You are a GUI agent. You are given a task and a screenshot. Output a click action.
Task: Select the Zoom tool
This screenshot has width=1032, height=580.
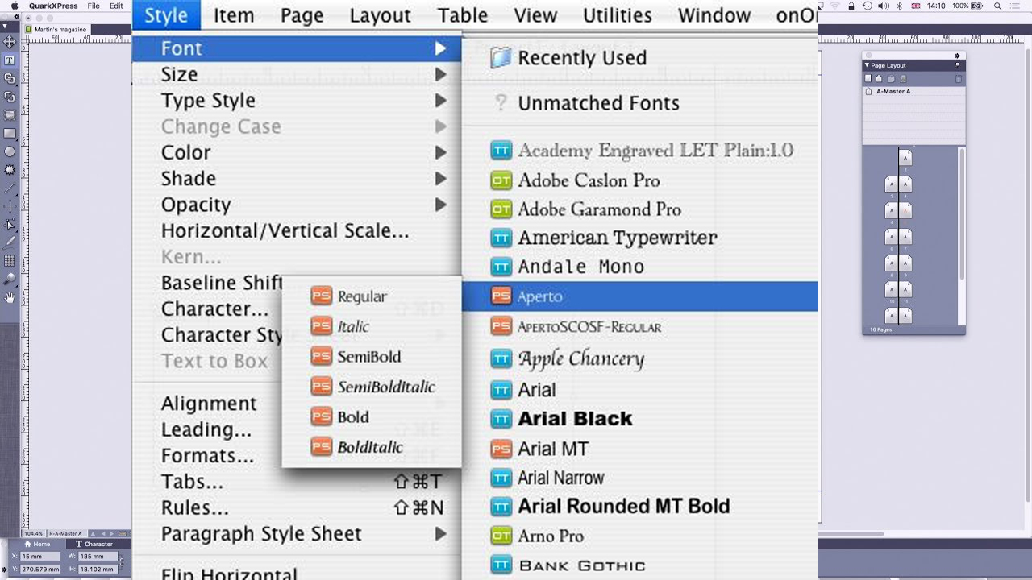10,279
